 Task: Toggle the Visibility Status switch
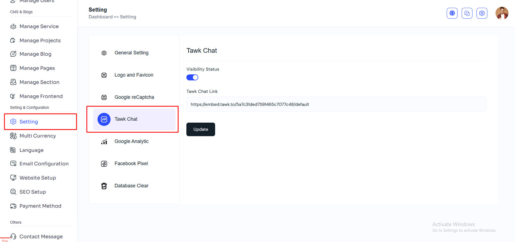(192, 78)
